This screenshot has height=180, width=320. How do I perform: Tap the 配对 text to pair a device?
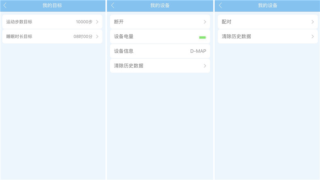click(x=226, y=22)
